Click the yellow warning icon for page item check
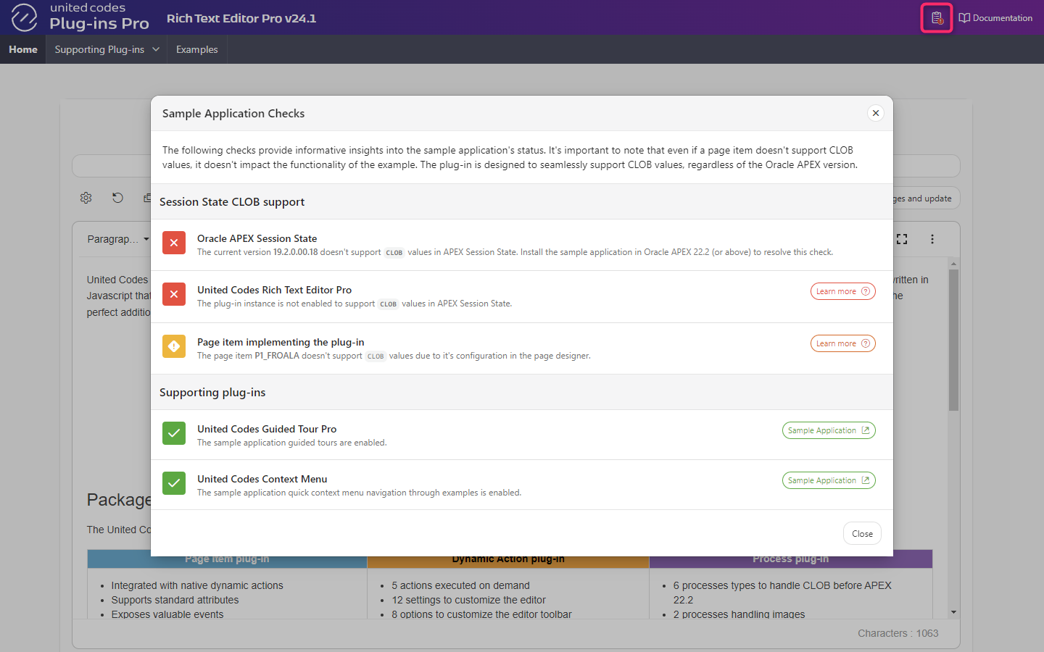 [174, 346]
